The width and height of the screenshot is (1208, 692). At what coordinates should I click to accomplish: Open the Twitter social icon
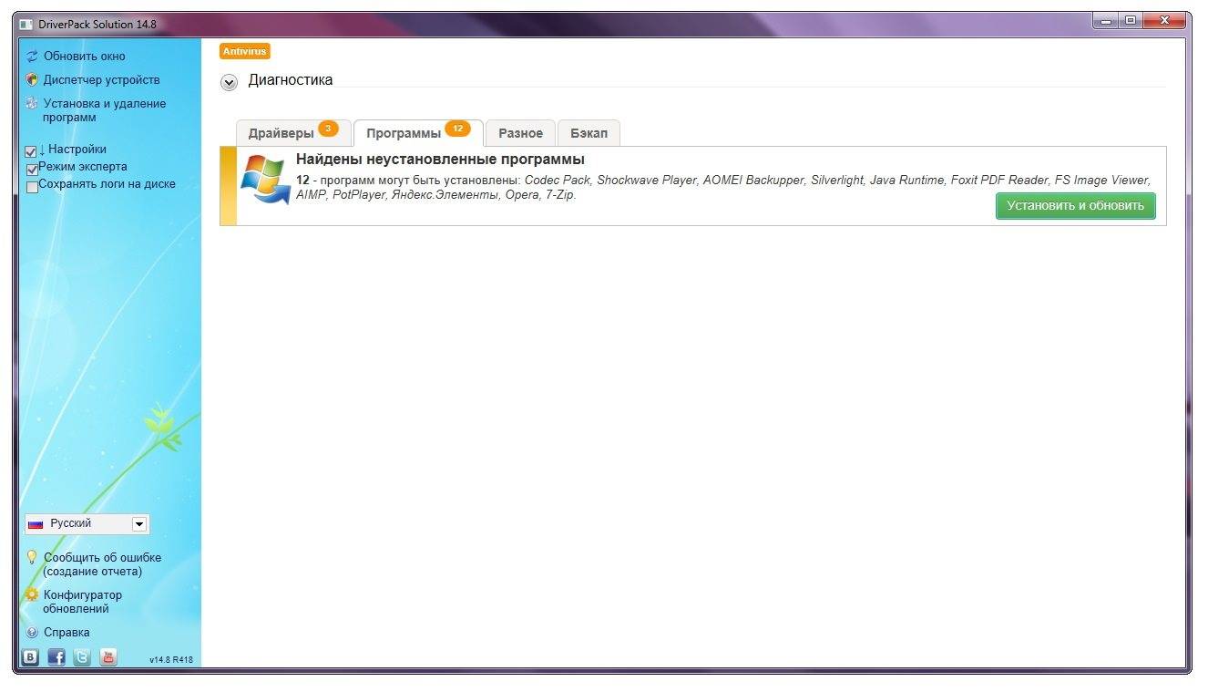tap(82, 656)
